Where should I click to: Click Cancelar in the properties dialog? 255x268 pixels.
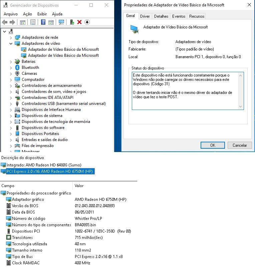240,145
